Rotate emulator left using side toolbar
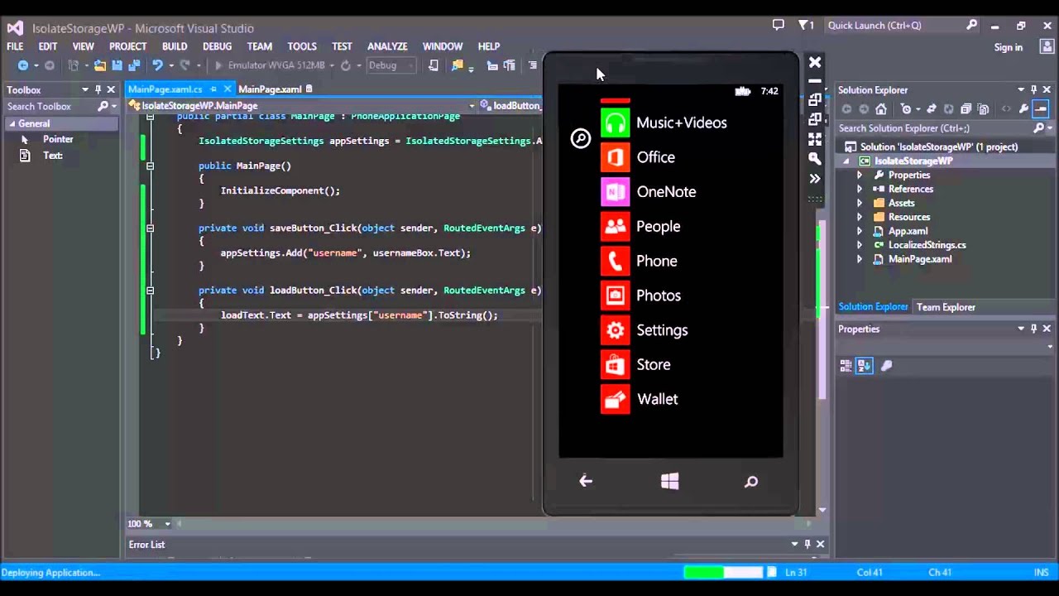1059x596 pixels. (815, 100)
